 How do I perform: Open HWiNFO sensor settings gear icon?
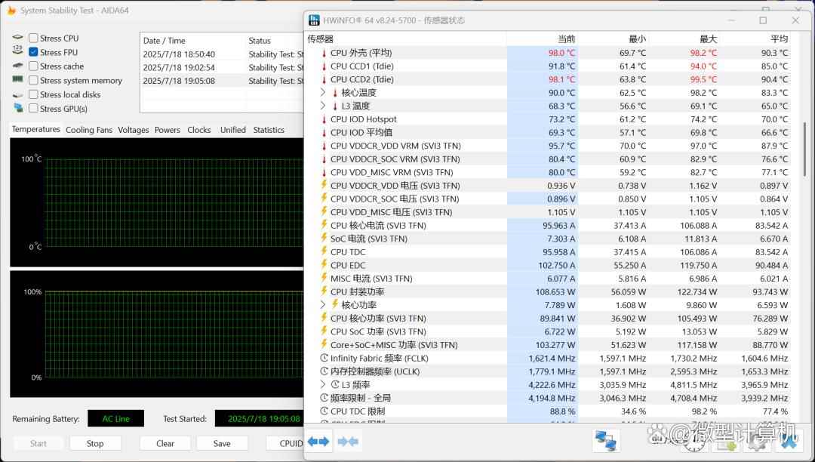pyautogui.click(x=758, y=442)
